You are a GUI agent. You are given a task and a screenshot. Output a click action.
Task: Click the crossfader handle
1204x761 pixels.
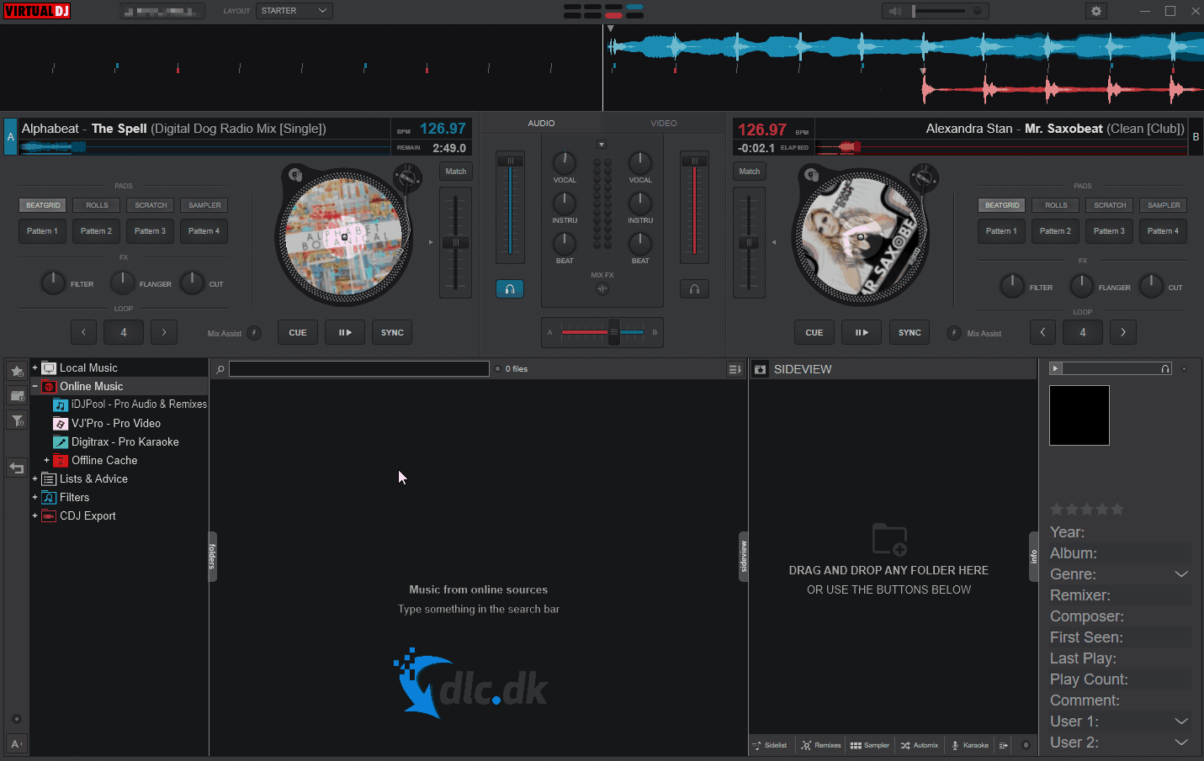(x=613, y=332)
